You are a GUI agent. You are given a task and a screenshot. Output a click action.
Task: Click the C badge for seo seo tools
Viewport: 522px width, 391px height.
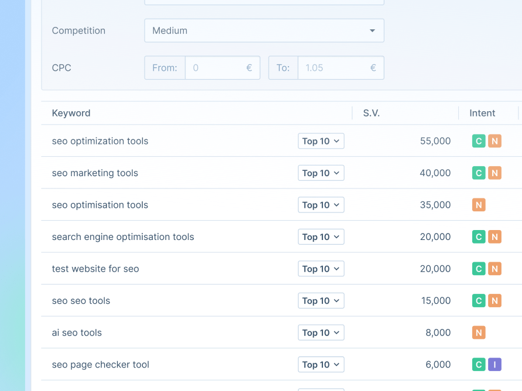point(478,300)
